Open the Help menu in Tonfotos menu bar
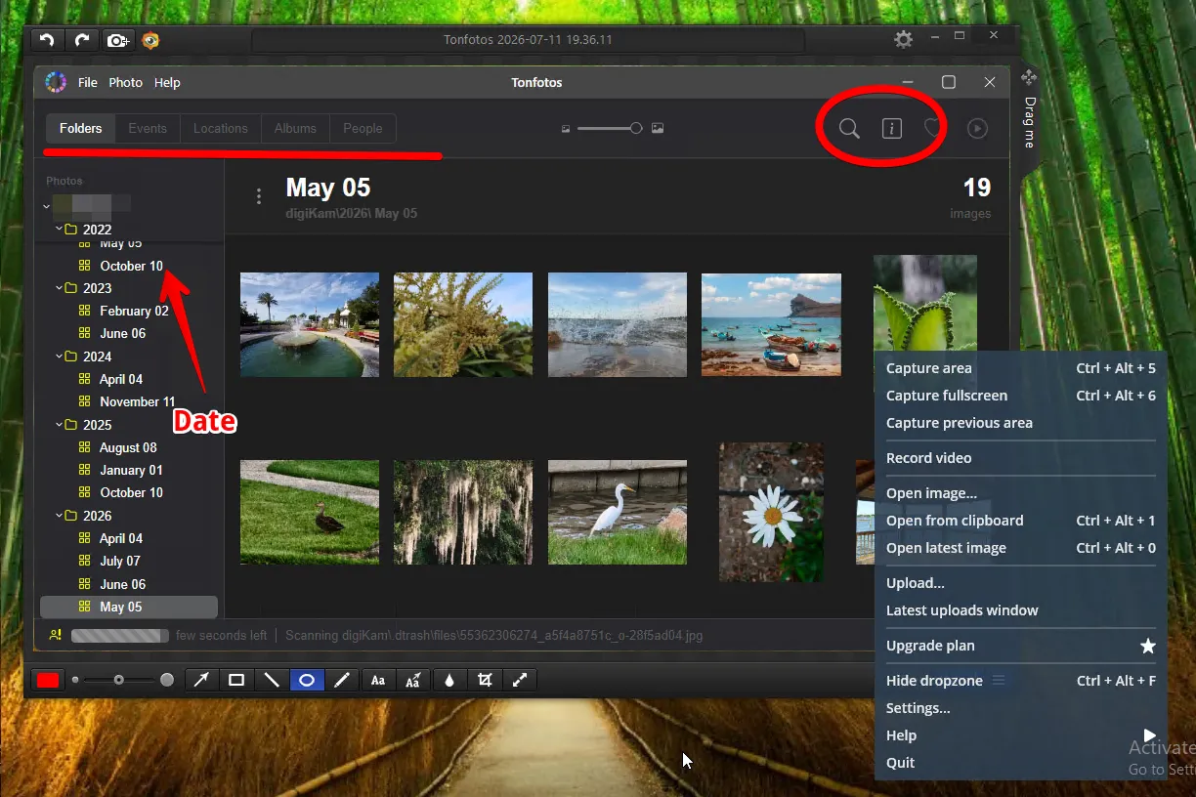Viewport: 1196px width, 797px height. [x=167, y=82]
